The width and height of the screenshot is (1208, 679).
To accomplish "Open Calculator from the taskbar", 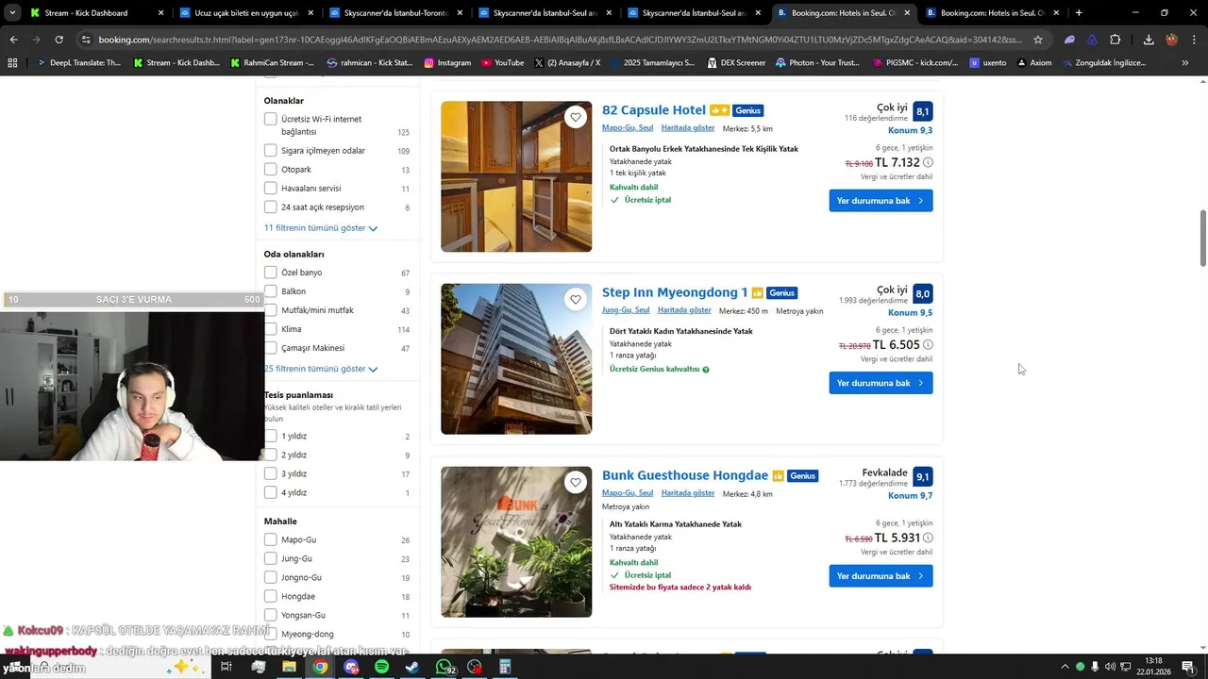I will [x=505, y=667].
